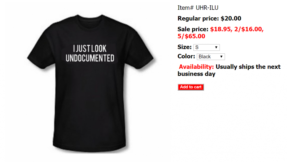Click the 5/$65.00 bulk price text

191,36
